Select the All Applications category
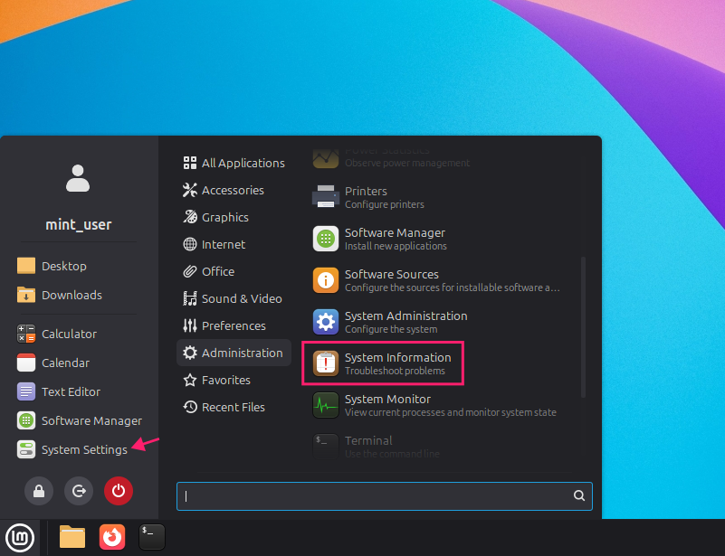 point(234,163)
